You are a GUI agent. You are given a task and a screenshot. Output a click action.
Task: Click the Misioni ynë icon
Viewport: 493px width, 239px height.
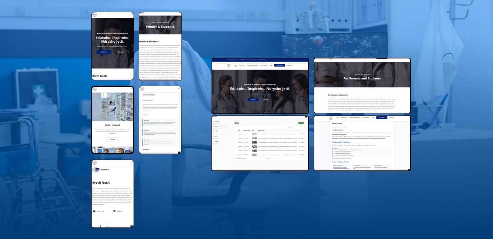pyautogui.click(x=94, y=211)
